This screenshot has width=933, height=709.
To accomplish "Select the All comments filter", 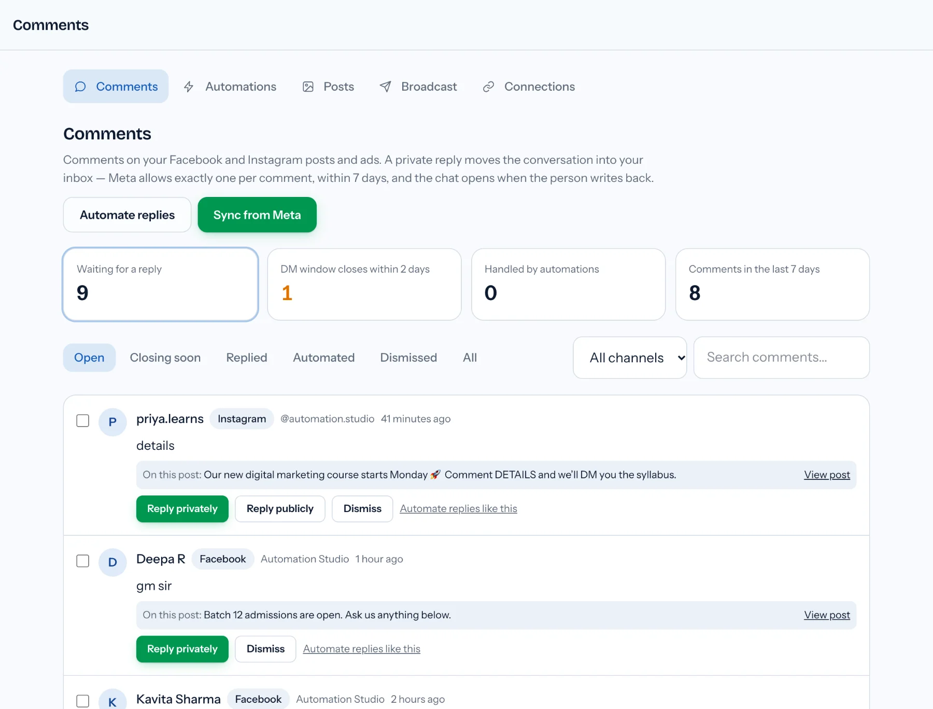I will tap(470, 358).
